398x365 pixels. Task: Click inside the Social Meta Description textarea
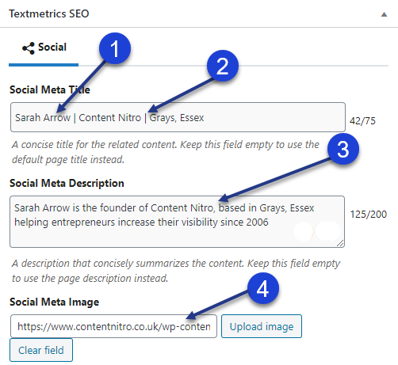coord(177,222)
